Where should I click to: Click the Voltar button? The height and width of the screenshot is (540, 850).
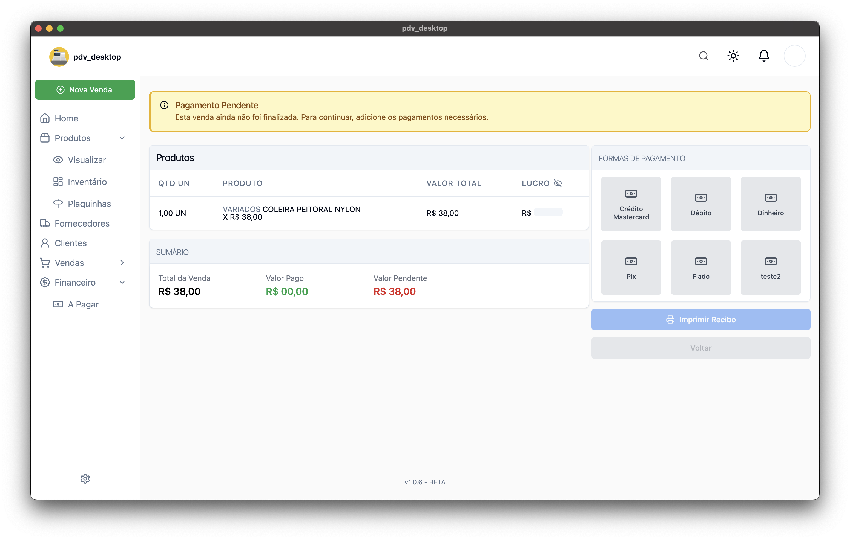701,348
